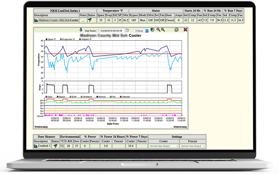Click the Door legend entry
The height and width of the screenshot is (174, 279).
49,96
